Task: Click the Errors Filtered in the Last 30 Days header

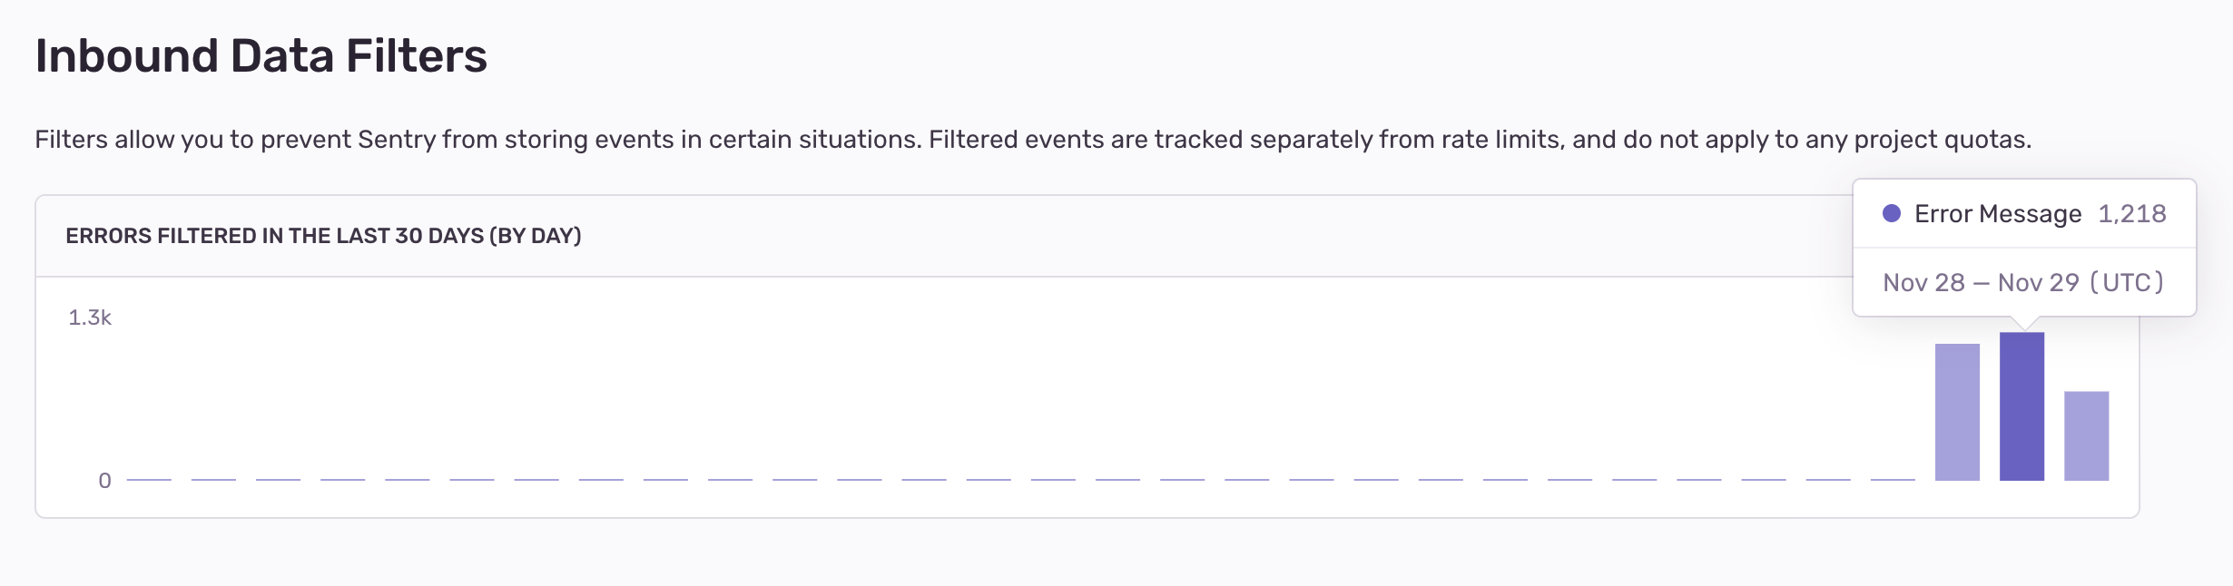Action: 323,236
